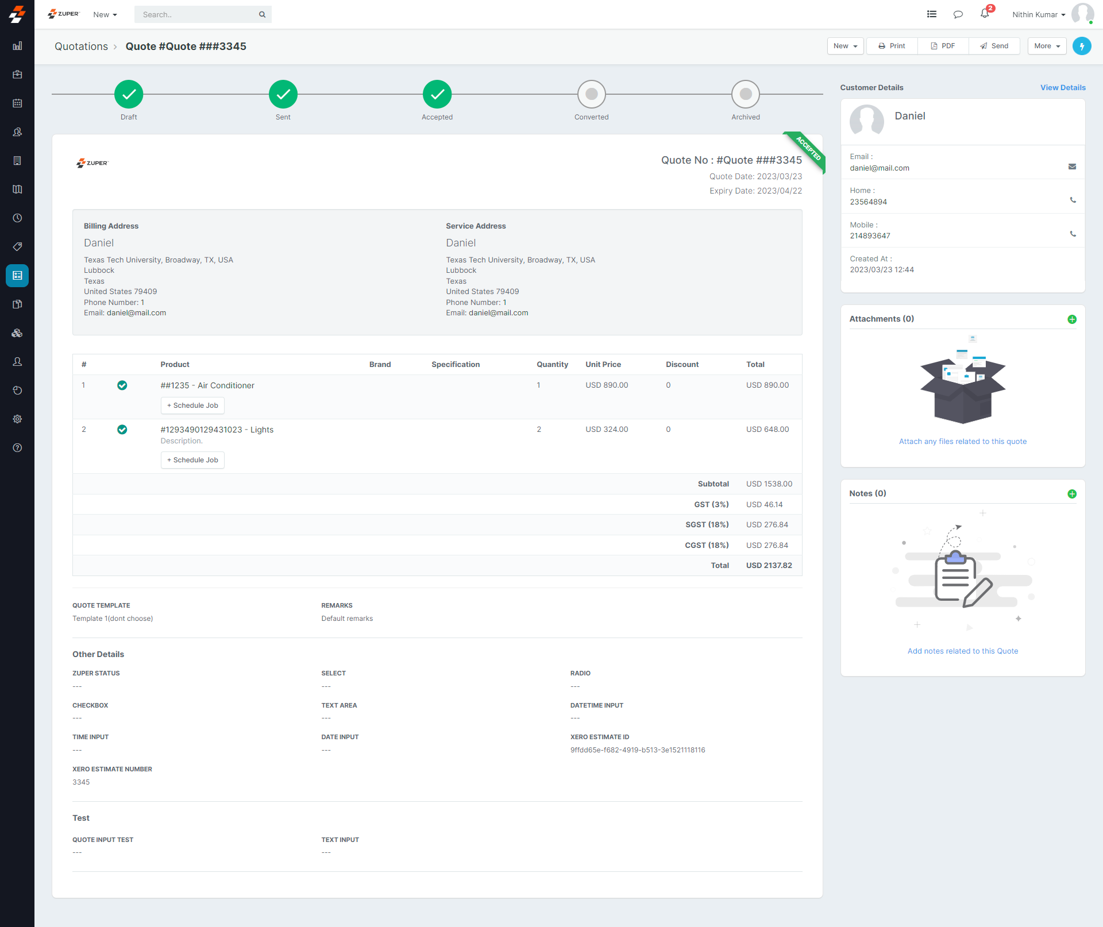Screen dimensions: 1103x927
Task: Expand the More dropdown menu
Action: click(1047, 46)
